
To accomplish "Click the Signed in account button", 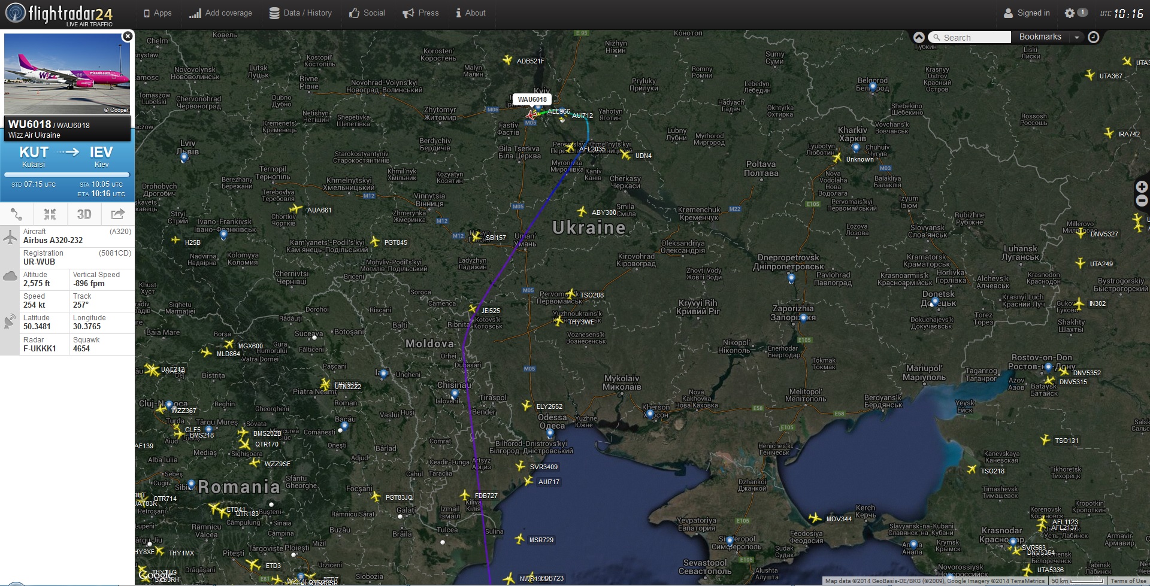I will [x=1027, y=13].
